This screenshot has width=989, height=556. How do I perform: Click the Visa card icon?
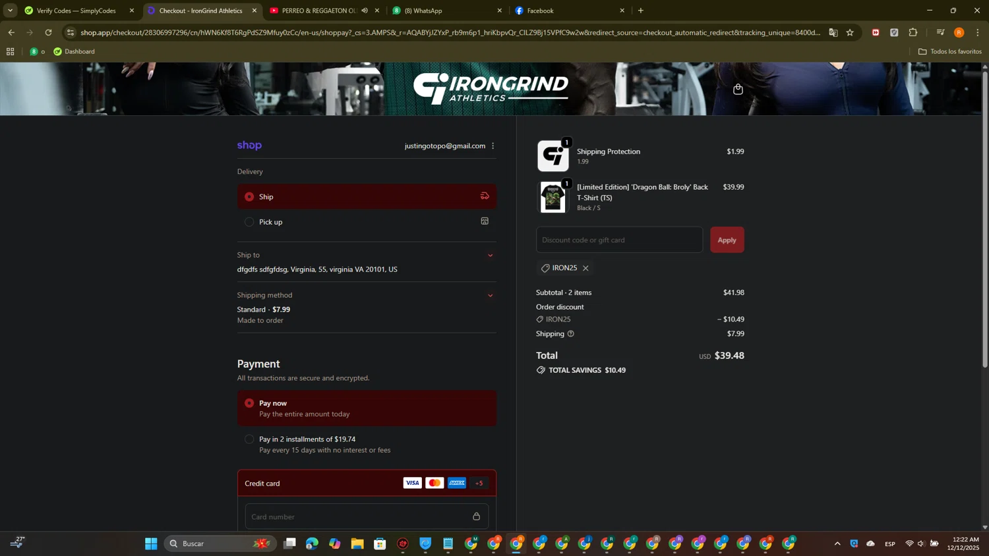click(x=412, y=483)
